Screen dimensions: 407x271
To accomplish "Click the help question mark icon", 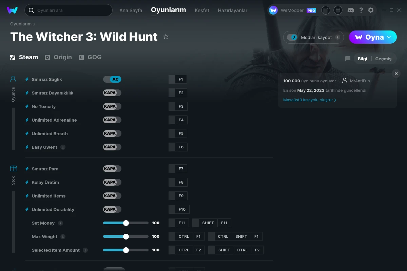I will [x=361, y=10].
